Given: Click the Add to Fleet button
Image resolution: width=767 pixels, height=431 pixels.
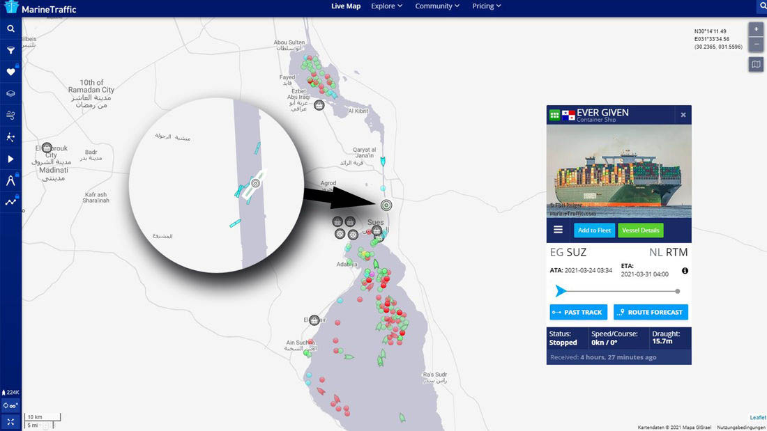Looking at the screenshot, I should click(595, 230).
